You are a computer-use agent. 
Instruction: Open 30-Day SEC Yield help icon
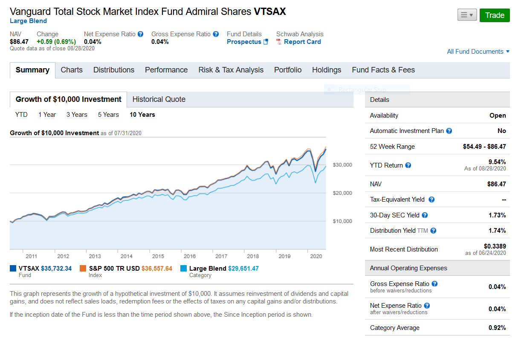425,215
